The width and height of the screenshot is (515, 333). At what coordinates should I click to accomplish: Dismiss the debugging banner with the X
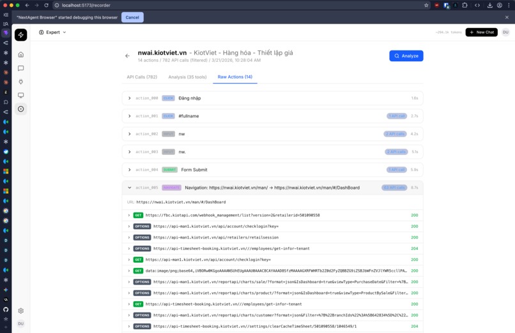(x=507, y=17)
